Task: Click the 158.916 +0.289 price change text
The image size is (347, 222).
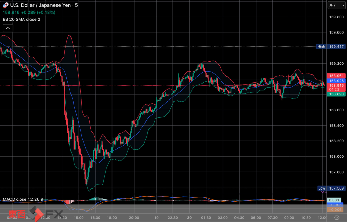Action: tap(29, 12)
